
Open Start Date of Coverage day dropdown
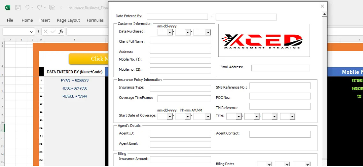(x=188, y=116)
